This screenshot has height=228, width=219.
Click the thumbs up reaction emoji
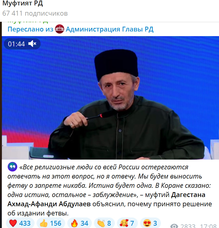(x=44, y=223)
